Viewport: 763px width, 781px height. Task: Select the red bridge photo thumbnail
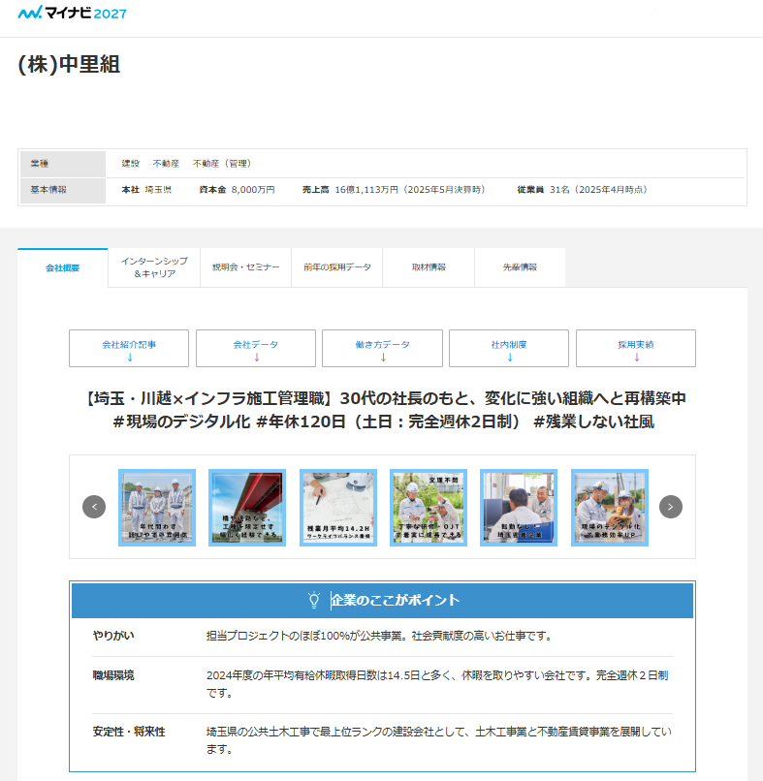[247, 508]
